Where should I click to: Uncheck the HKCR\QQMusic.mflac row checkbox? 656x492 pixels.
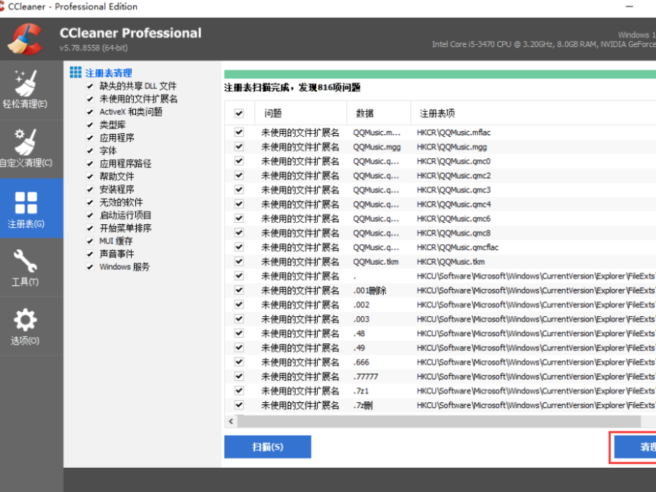click(x=239, y=132)
